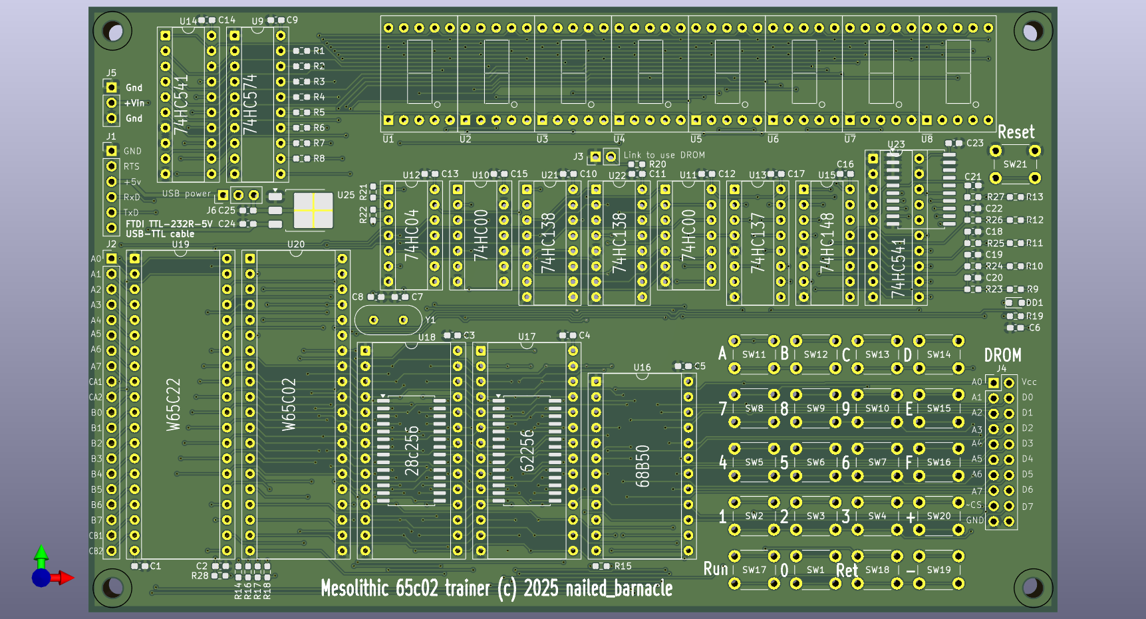Screen dimensions: 1146x619
Task: Click the top-left mounting hole
Action: tap(112, 31)
